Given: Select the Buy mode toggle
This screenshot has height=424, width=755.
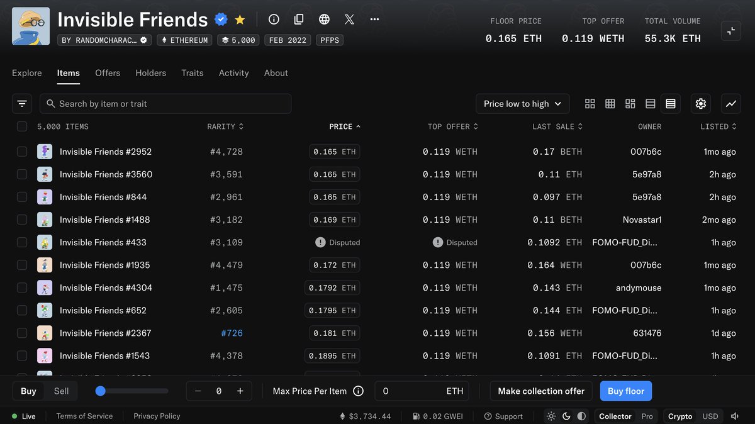Looking at the screenshot, I should point(29,391).
